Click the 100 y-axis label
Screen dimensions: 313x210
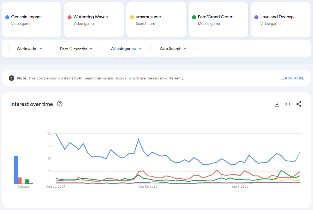tap(49, 134)
